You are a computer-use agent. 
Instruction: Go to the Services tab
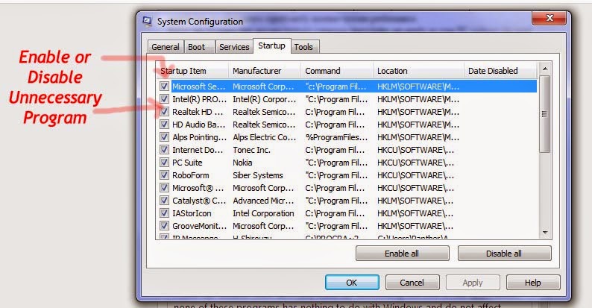pos(234,47)
